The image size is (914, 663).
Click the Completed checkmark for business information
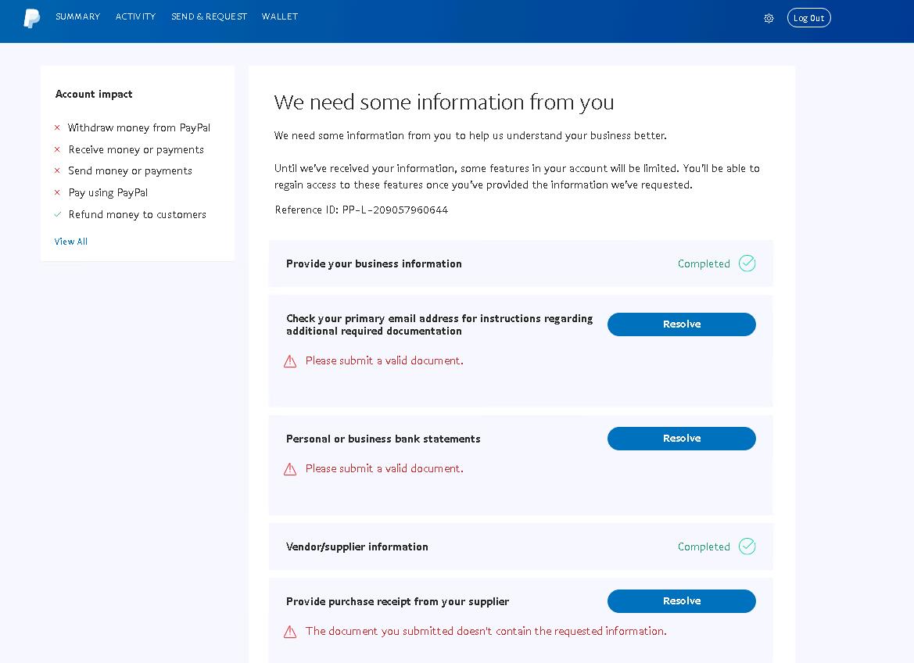(x=747, y=263)
